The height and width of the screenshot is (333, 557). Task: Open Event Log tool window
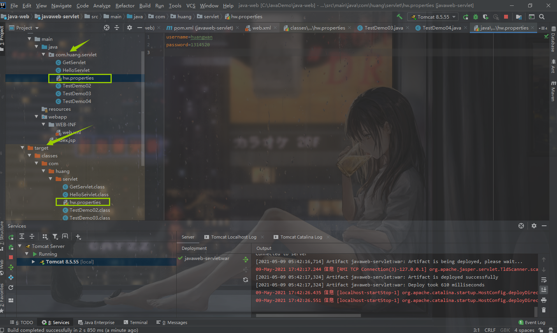point(532,323)
